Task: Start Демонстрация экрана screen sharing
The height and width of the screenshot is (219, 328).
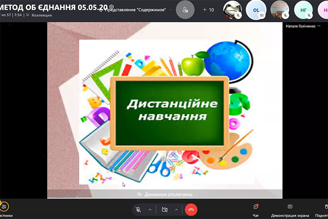Action: point(290,210)
